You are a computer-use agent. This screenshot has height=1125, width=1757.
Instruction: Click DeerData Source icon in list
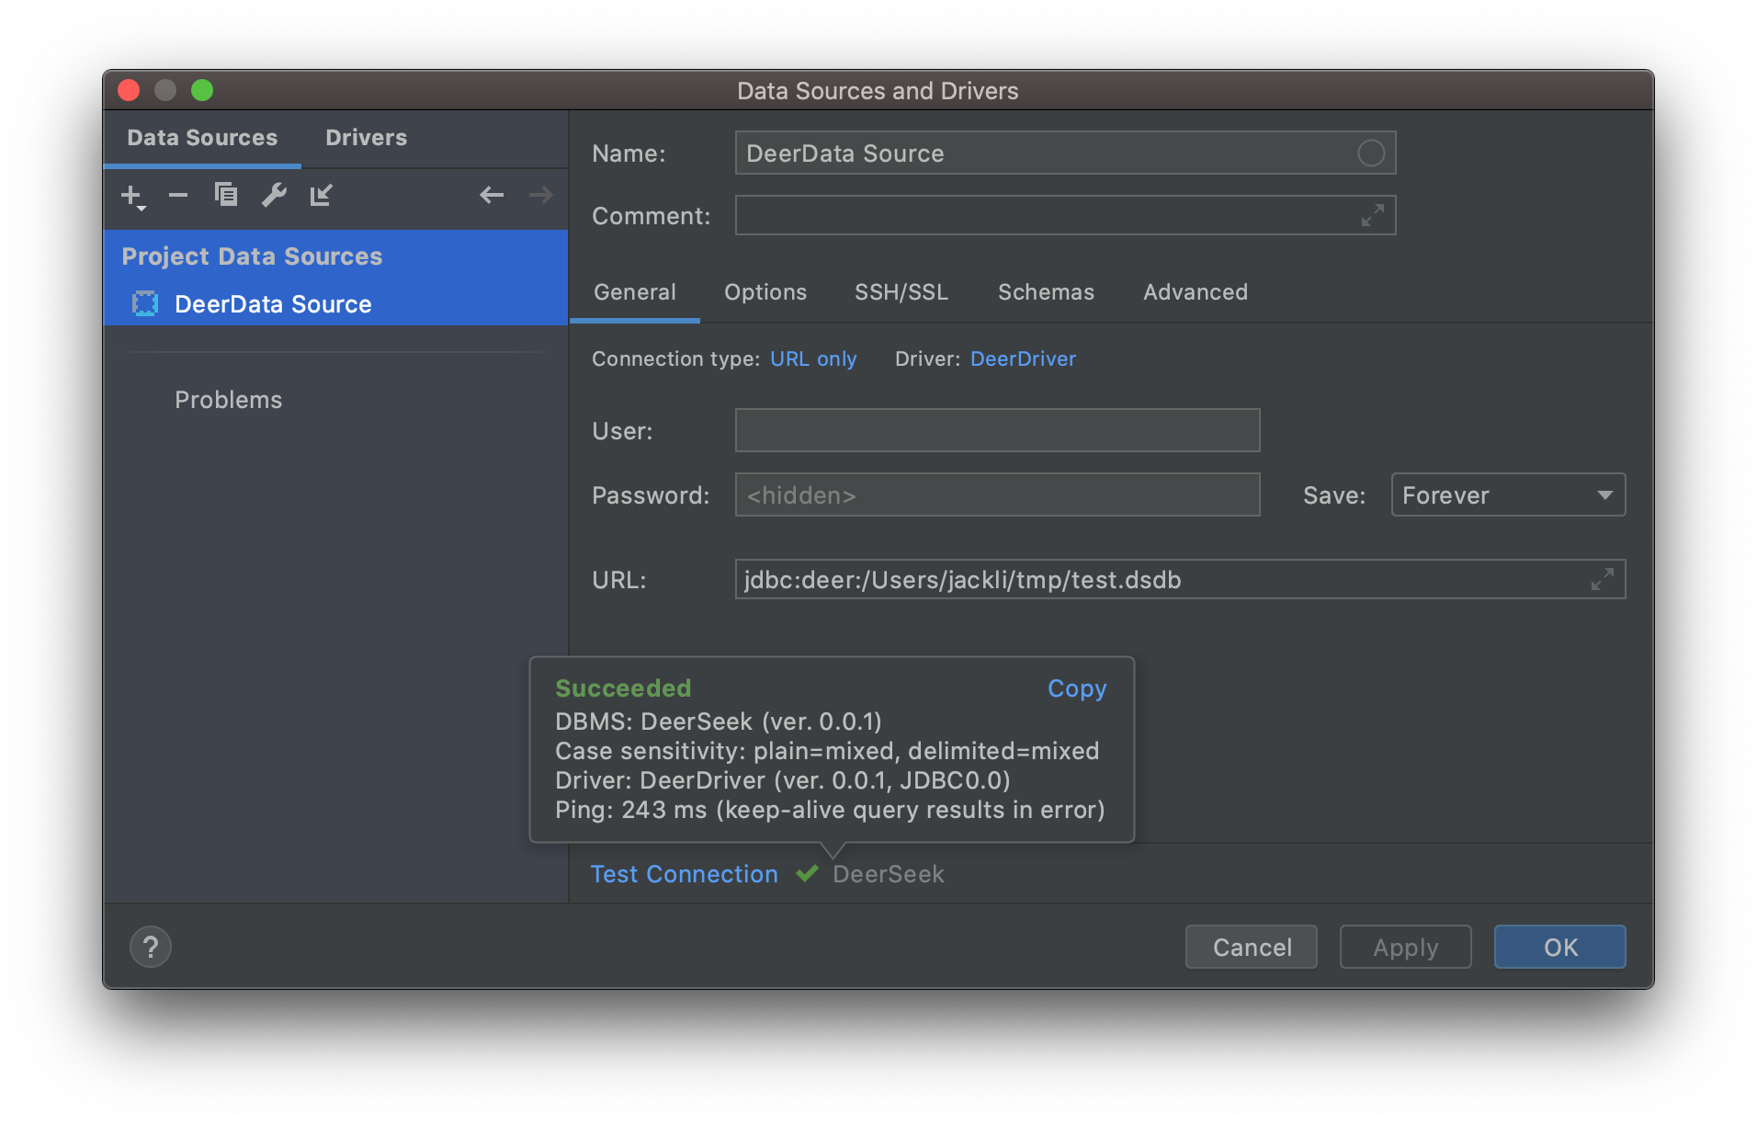coord(145,304)
